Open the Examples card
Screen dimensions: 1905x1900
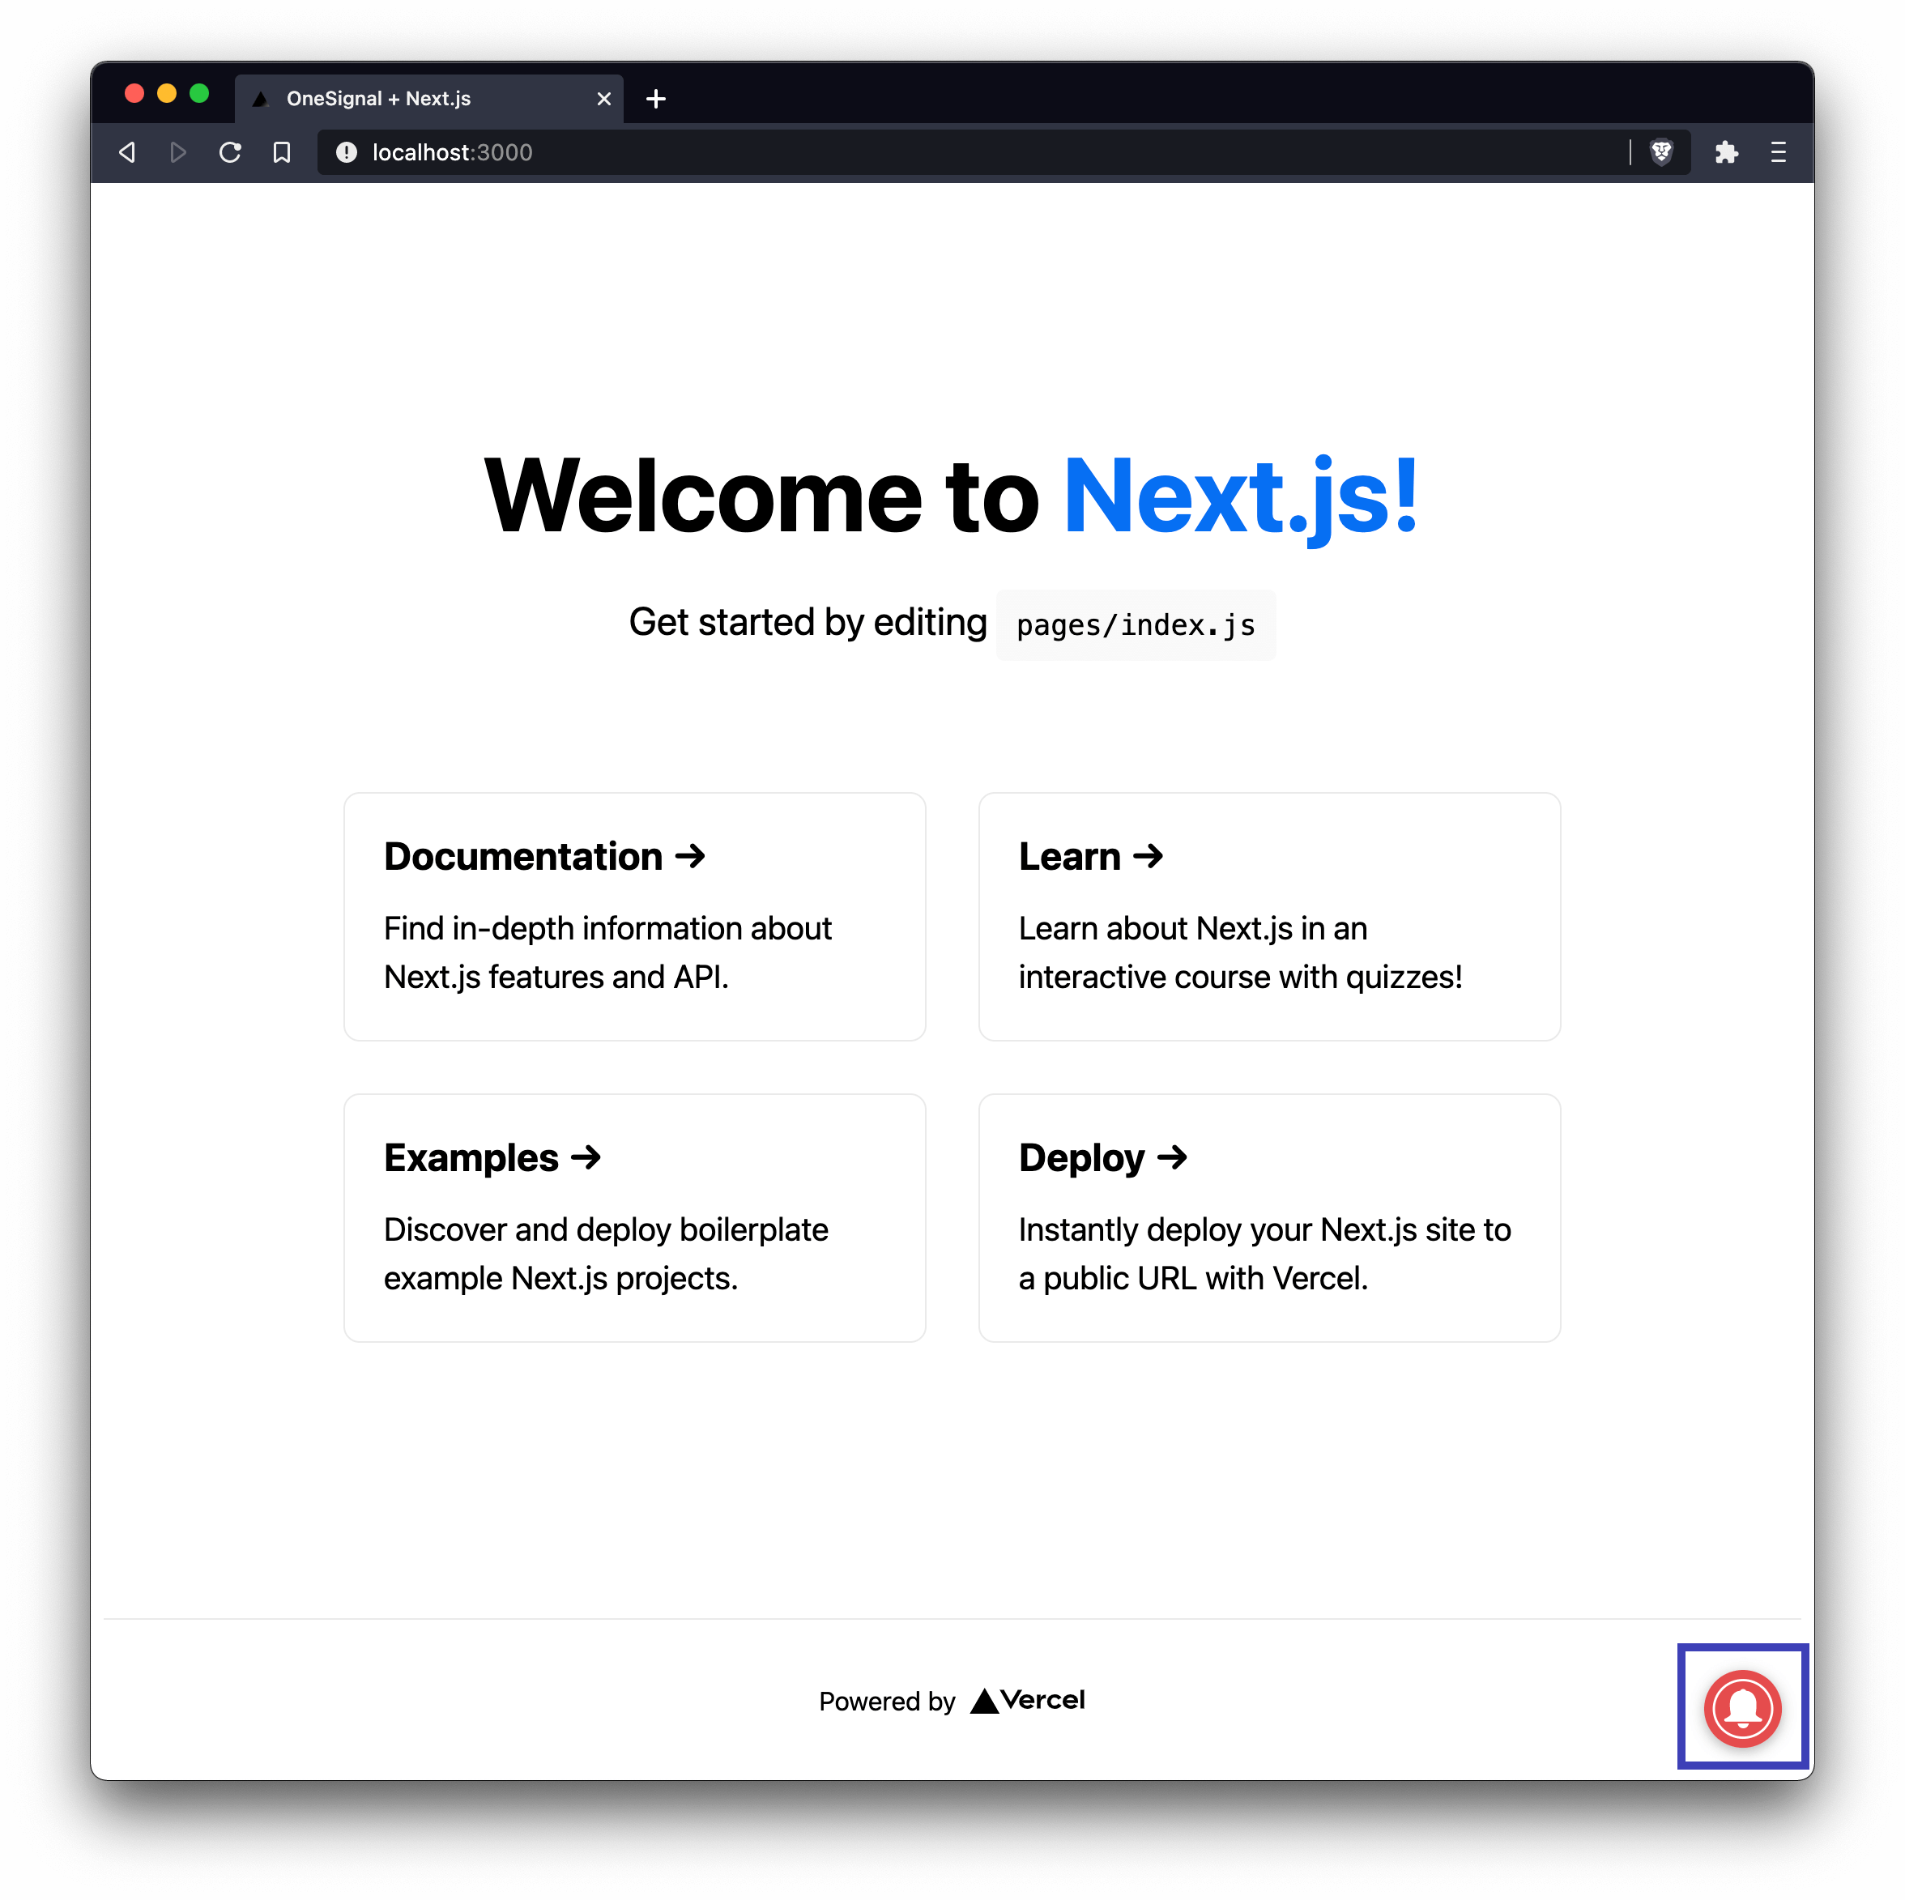[634, 1218]
